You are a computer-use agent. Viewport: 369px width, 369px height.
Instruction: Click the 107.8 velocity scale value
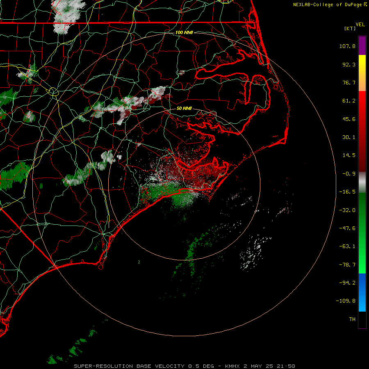(347, 46)
